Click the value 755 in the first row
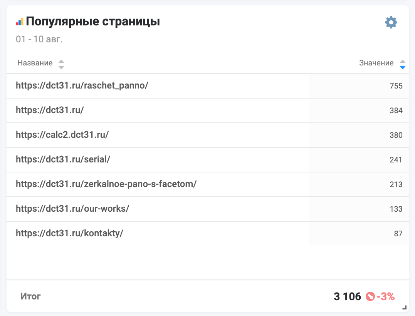Screen dimensions: 415x316 click(x=396, y=86)
